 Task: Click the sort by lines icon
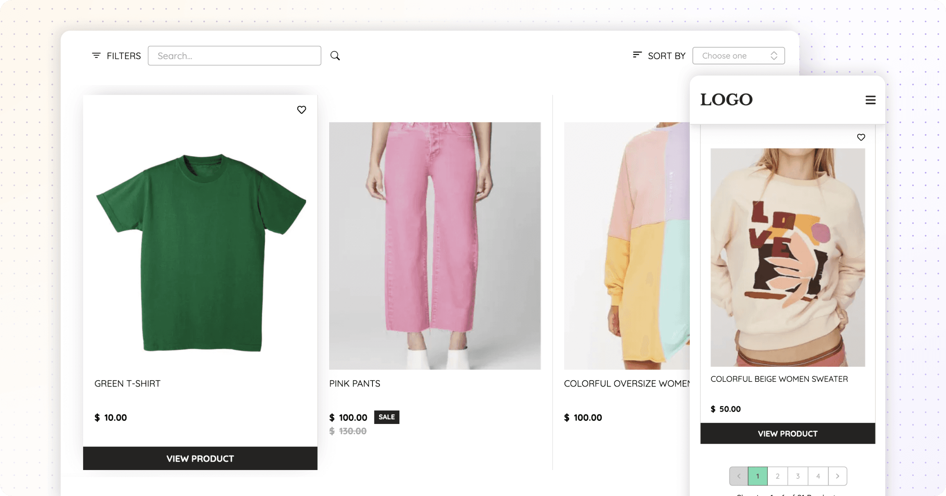point(637,55)
